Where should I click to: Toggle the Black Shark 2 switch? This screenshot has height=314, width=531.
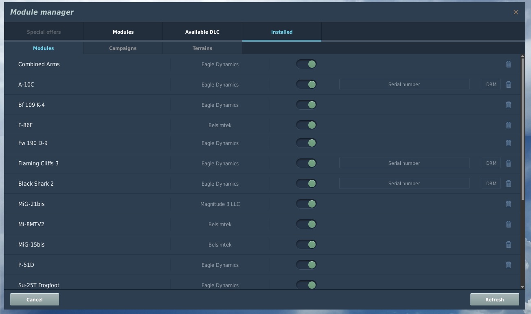306,184
